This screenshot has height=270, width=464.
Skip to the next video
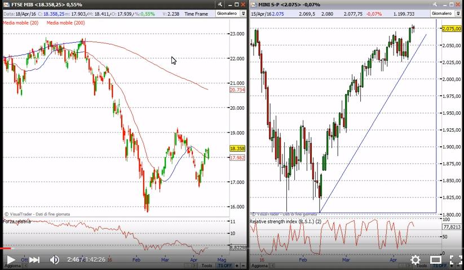(x=34, y=260)
